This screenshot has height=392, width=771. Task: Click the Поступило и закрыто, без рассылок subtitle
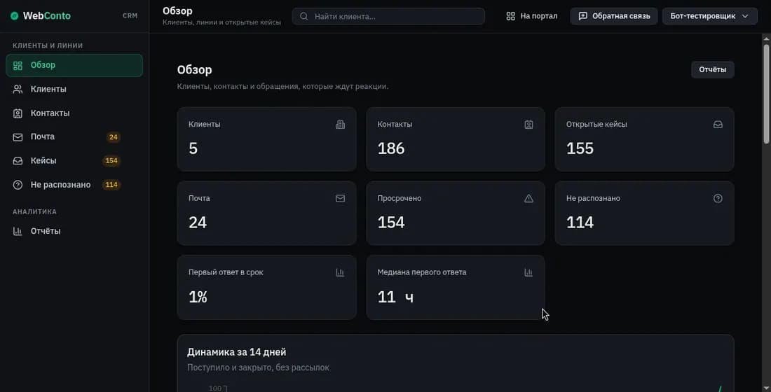pos(258,367)
